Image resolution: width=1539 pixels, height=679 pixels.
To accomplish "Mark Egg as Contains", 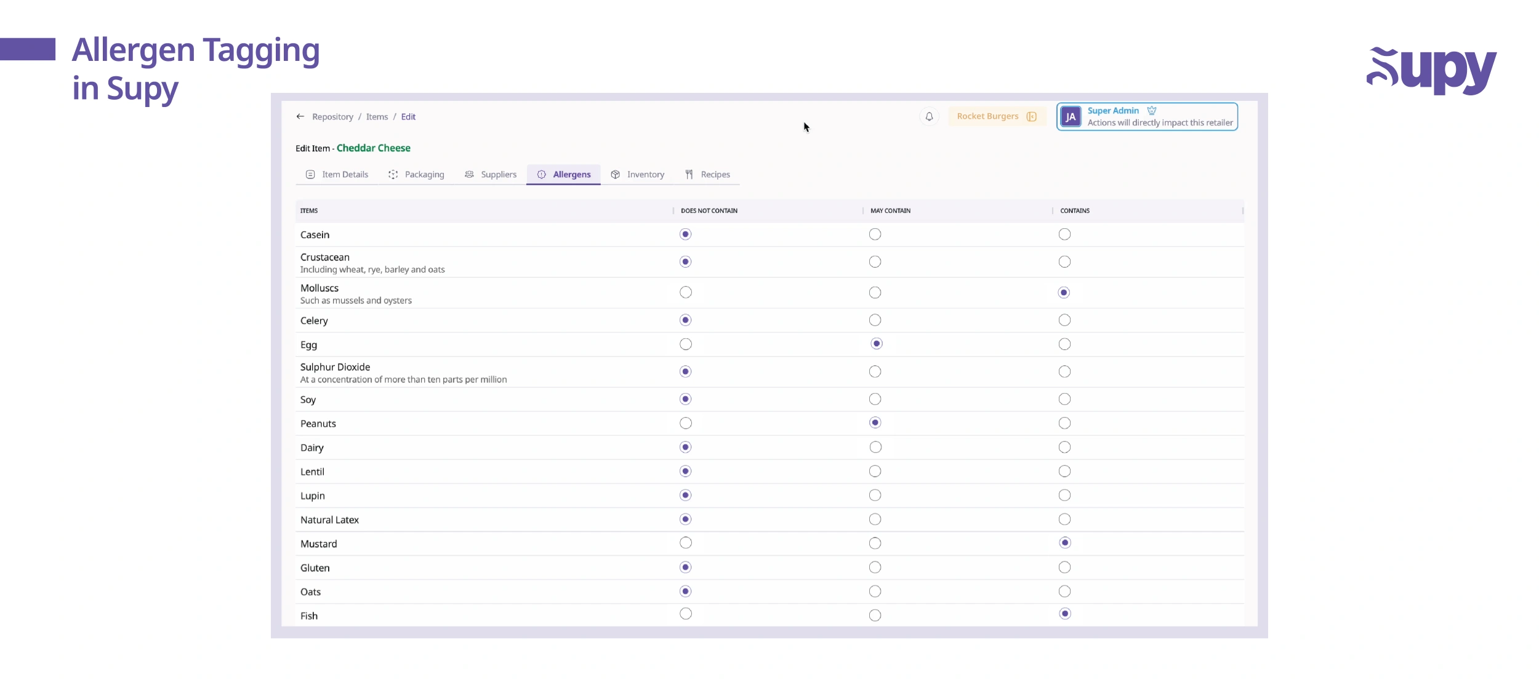I will [x=1064, y=344].
